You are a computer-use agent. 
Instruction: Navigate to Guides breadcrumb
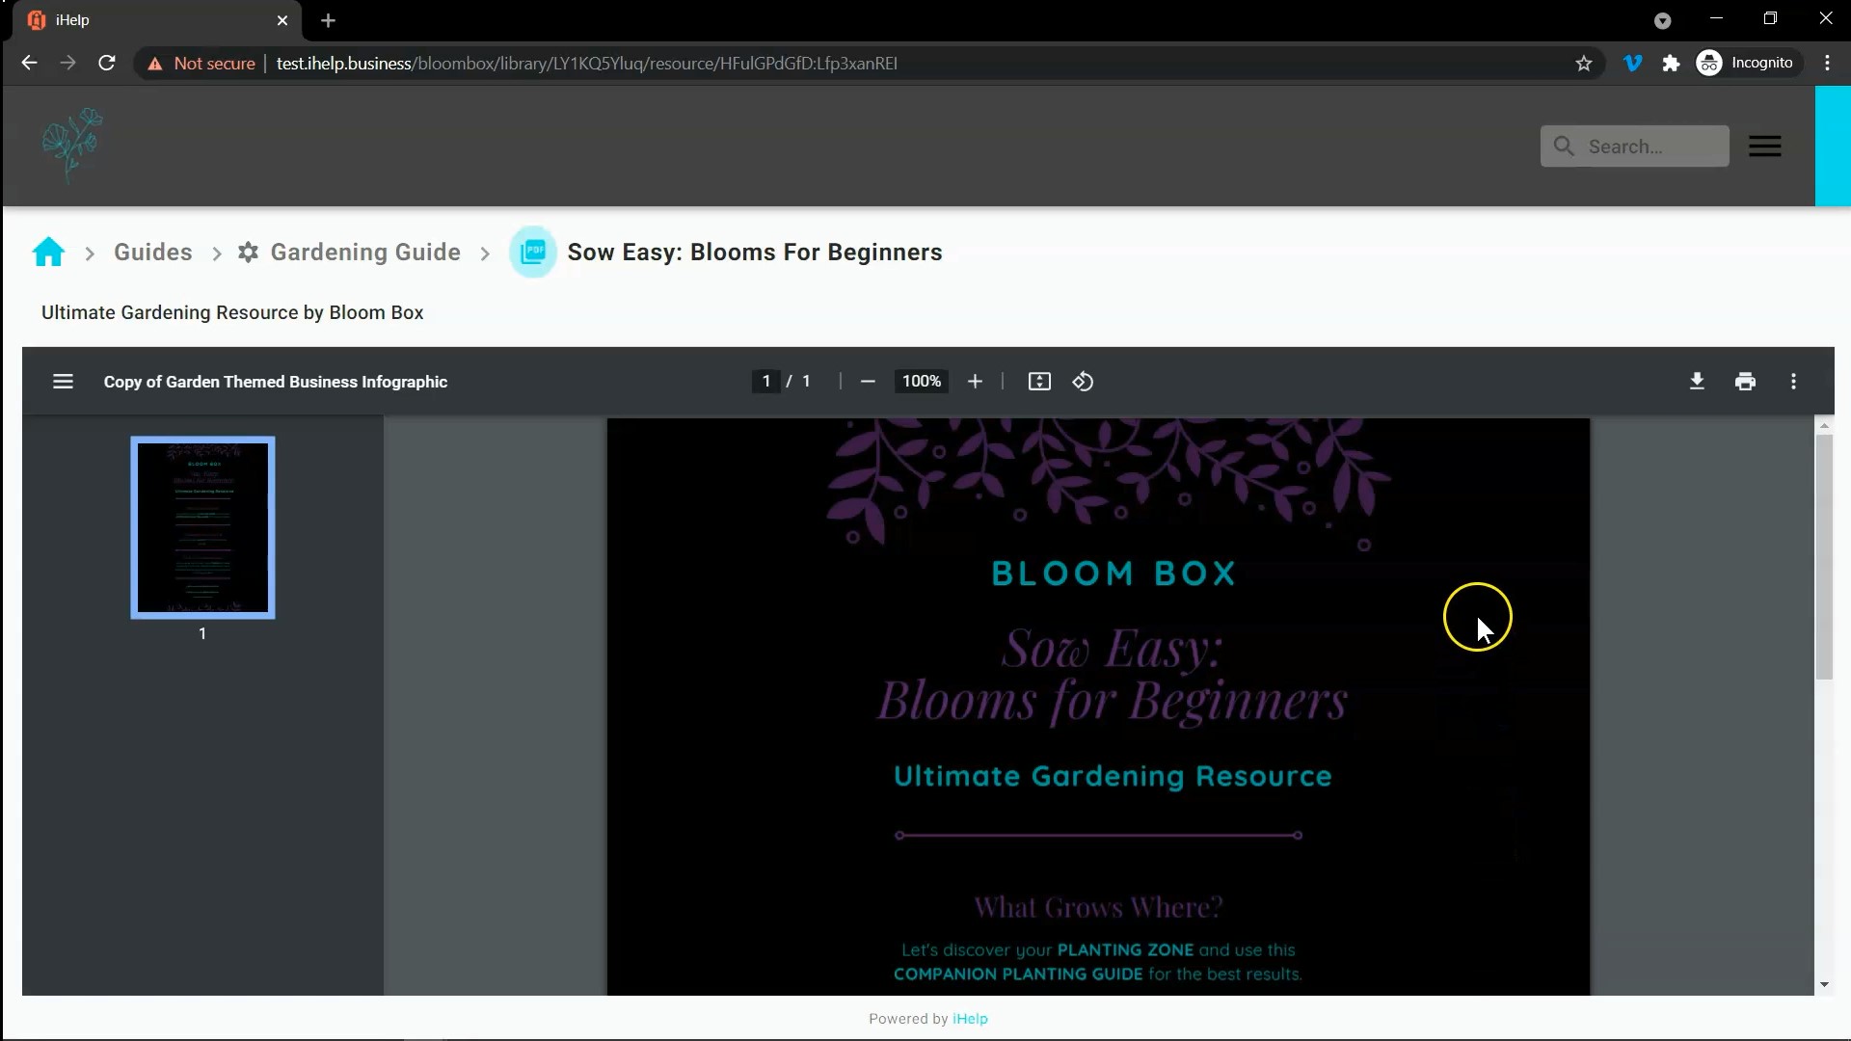tap(152, 253)
